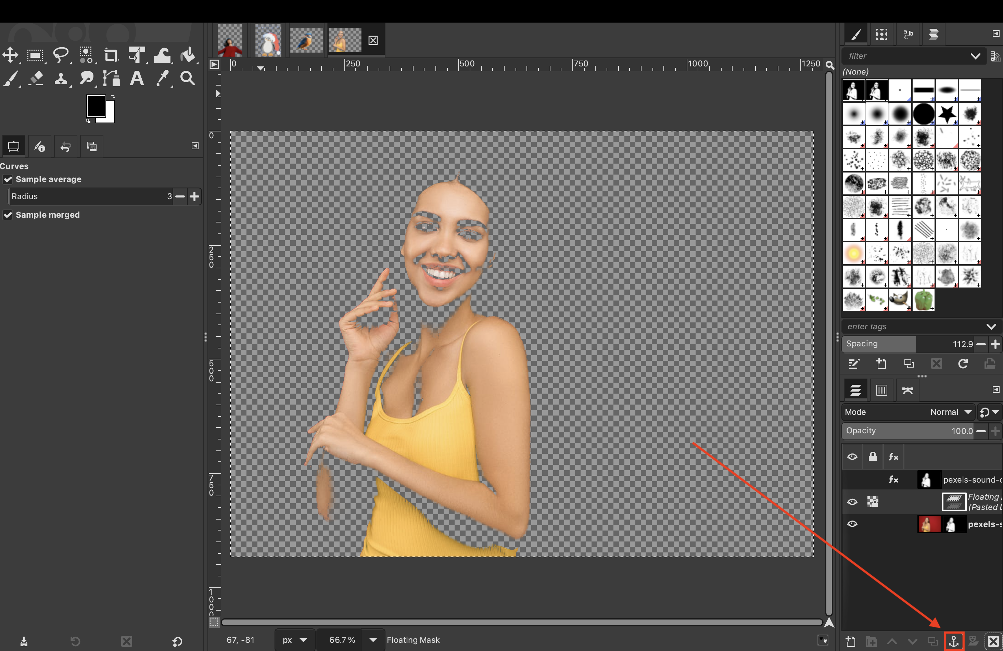The height and width of the screenshot is (651, 1003).
Task: Click the black foreground color swatch
Action: [96, 106]
